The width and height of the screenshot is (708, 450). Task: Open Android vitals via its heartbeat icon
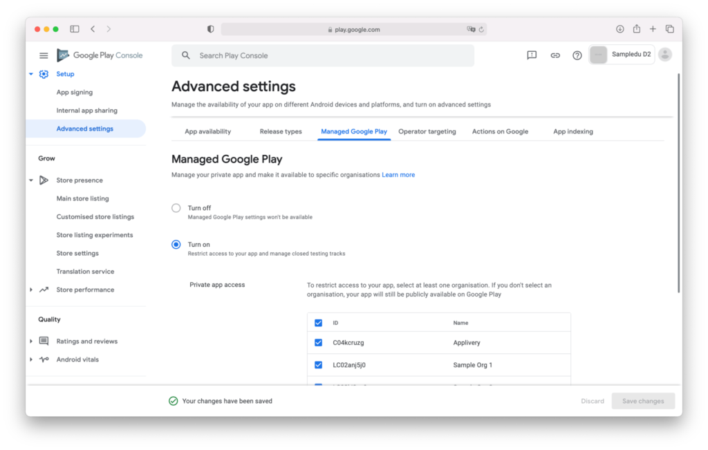44,359
